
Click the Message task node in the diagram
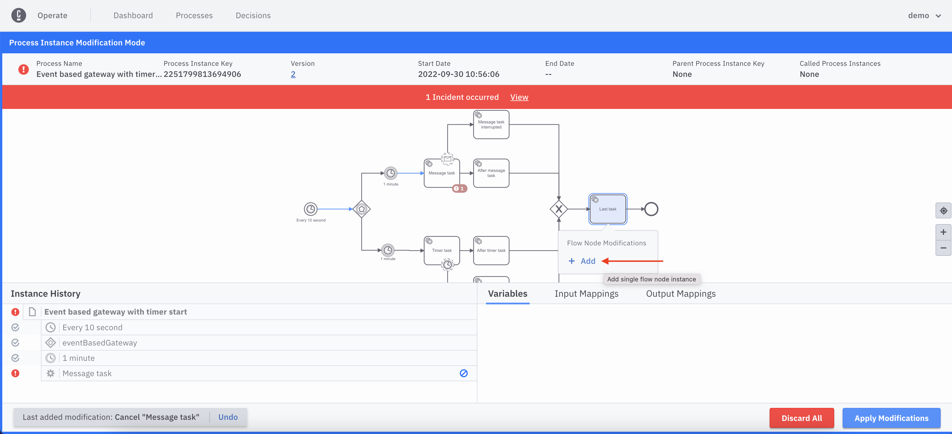pyautogui.click(x=442, y=173)
